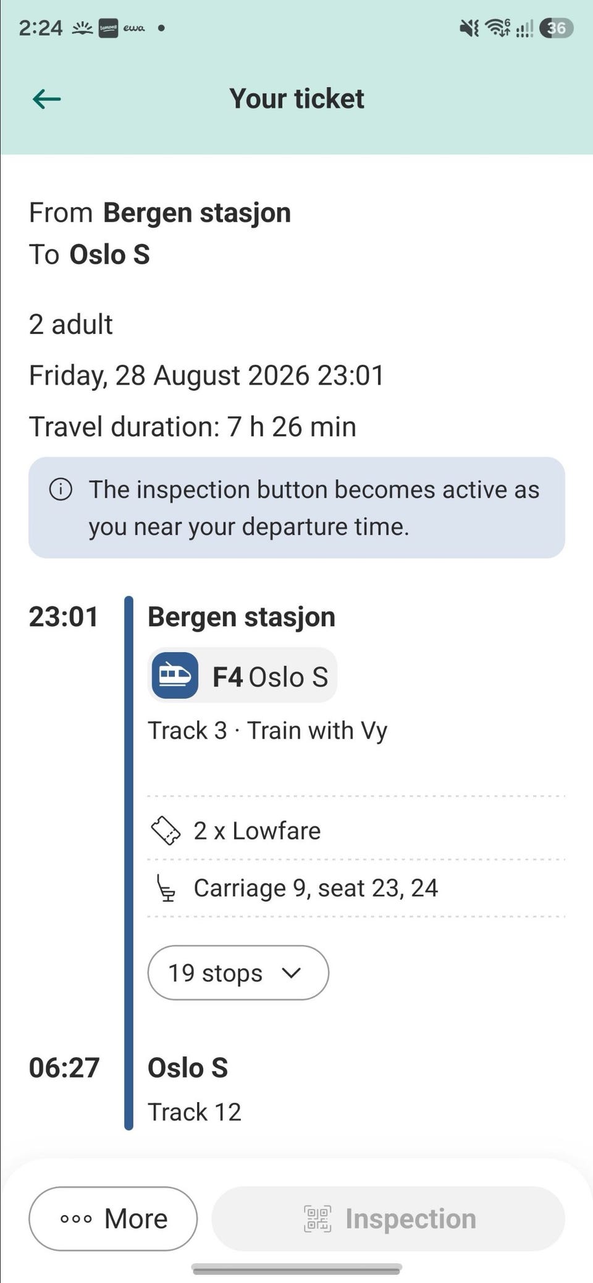Screen dimensions: 593x1283
Task: Tap the chevron next to 19 stops
Action: click(x=291, y=973)
